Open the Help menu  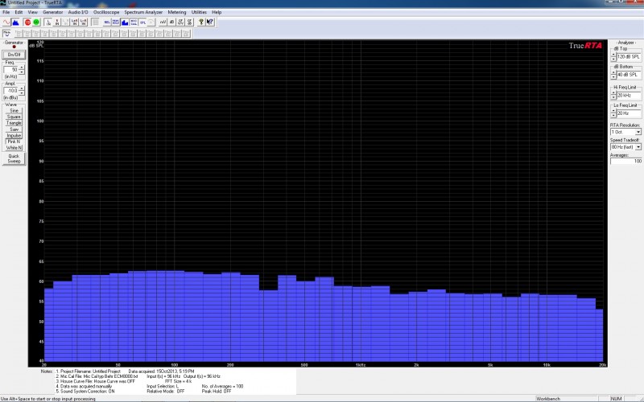tap(217, 12)
